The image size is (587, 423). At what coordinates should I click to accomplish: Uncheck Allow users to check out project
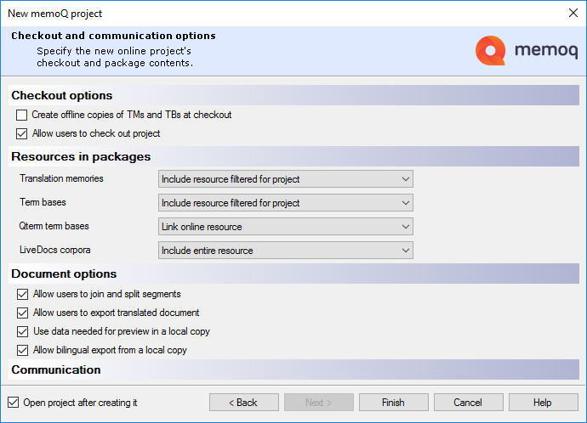tap(22, 133)
